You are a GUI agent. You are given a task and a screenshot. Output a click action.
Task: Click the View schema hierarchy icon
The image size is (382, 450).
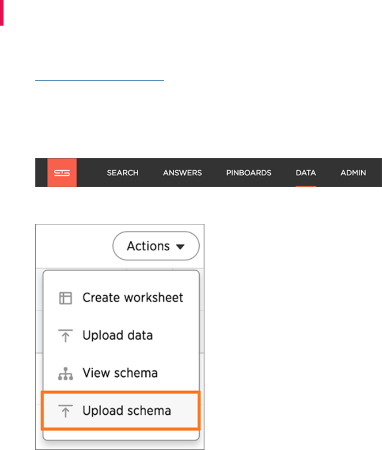[65, 374]
